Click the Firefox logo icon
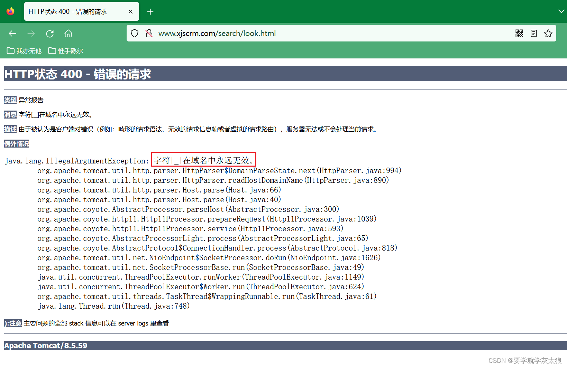The image size is (567, 367). pyautogui.click(x=10, y=11)
